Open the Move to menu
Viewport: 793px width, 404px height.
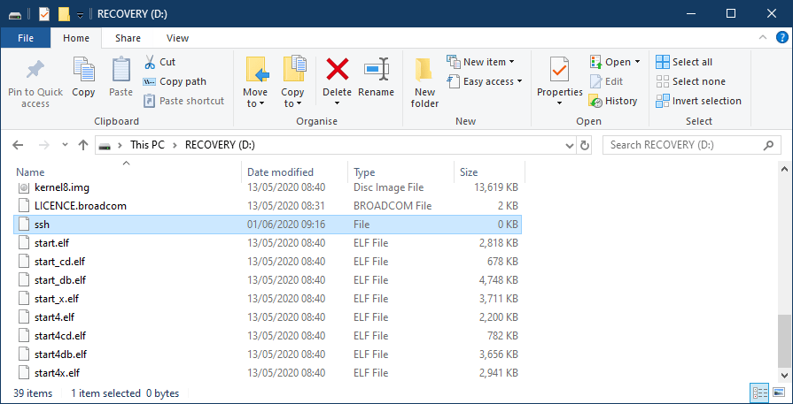point(255,81)
